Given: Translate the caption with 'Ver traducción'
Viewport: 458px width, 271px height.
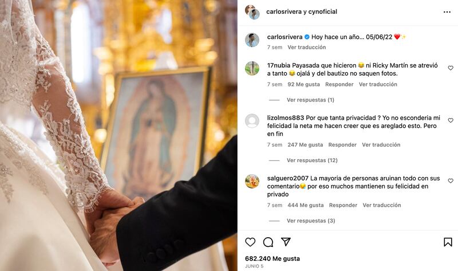Looking at the screenshot, I should tap(306, 48).
